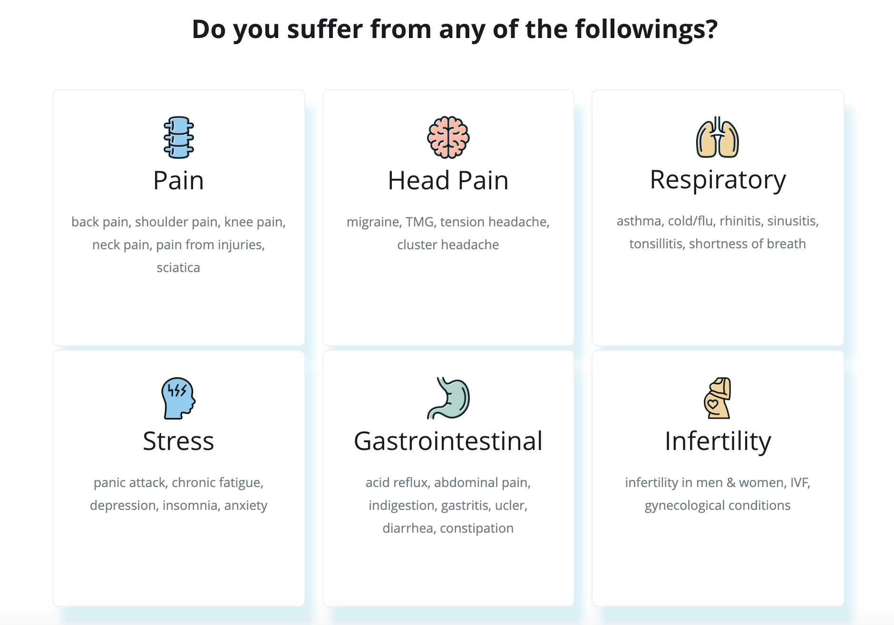Open the Infertility heading
Screen dimensions: 894x625
(x=718, y=441)
